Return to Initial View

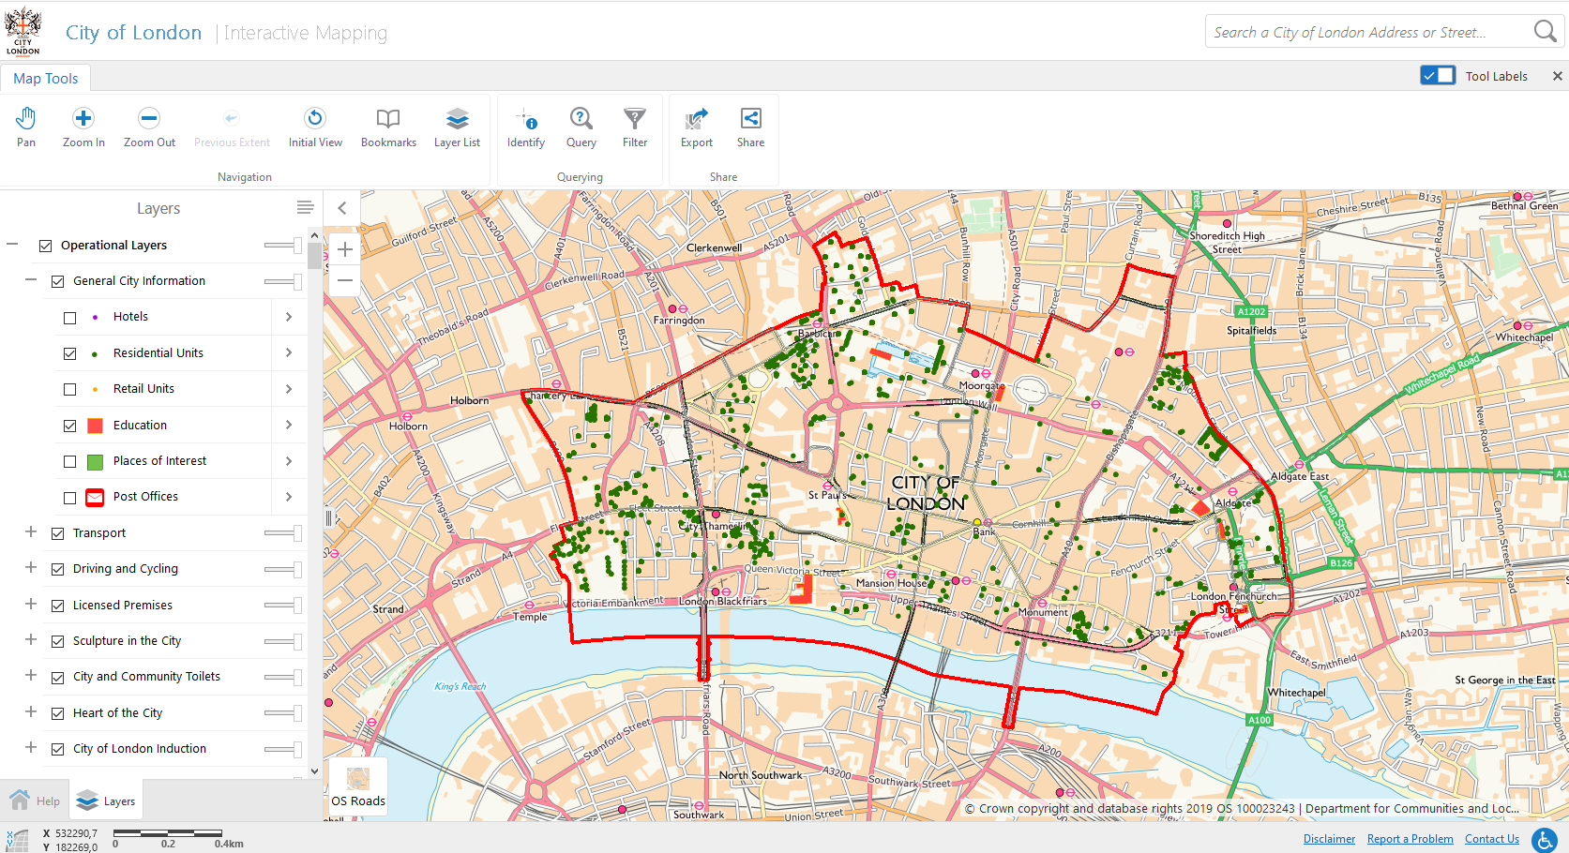click(x=314, y=127)
